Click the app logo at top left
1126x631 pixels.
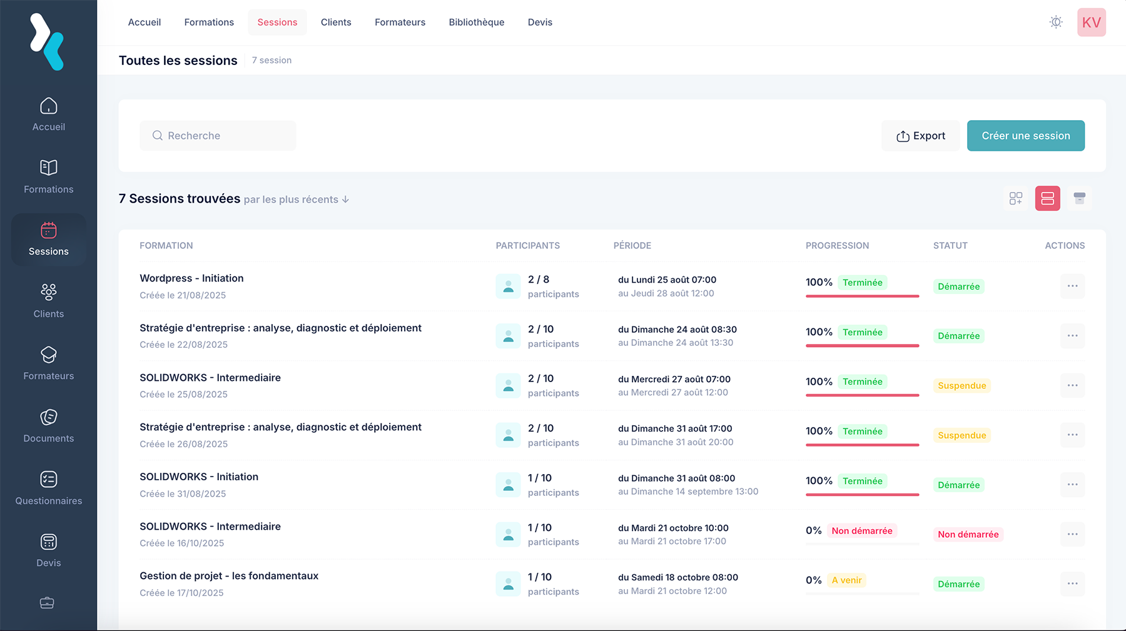48,41
